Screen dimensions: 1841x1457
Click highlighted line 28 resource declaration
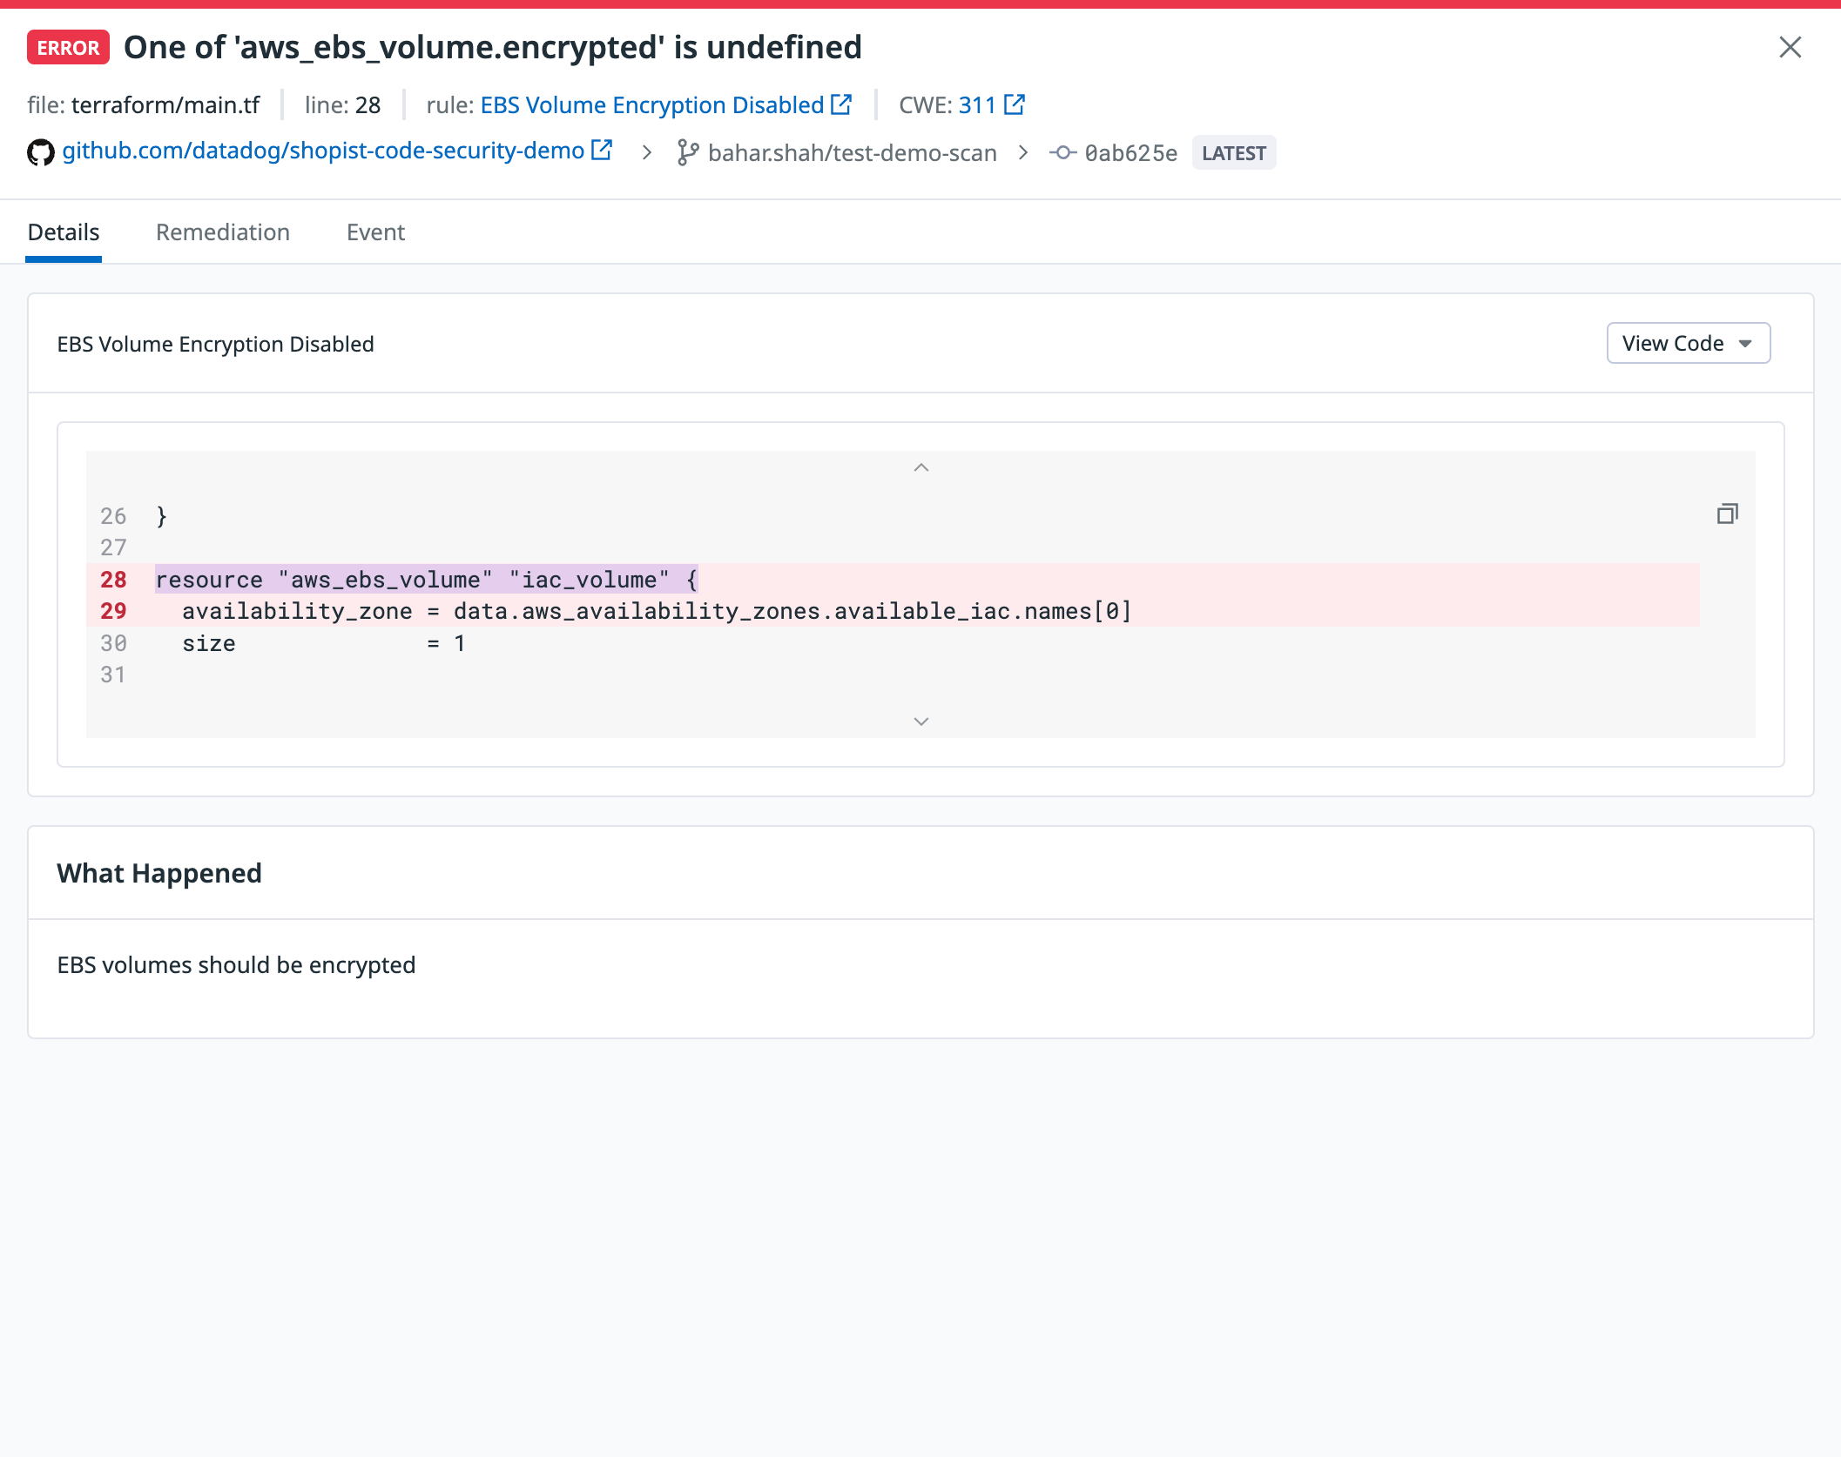click(426, 580)
